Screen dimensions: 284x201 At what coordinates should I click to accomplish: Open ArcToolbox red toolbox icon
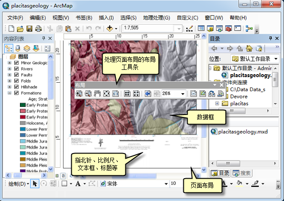pyautogui.click(x=228, y=29)
